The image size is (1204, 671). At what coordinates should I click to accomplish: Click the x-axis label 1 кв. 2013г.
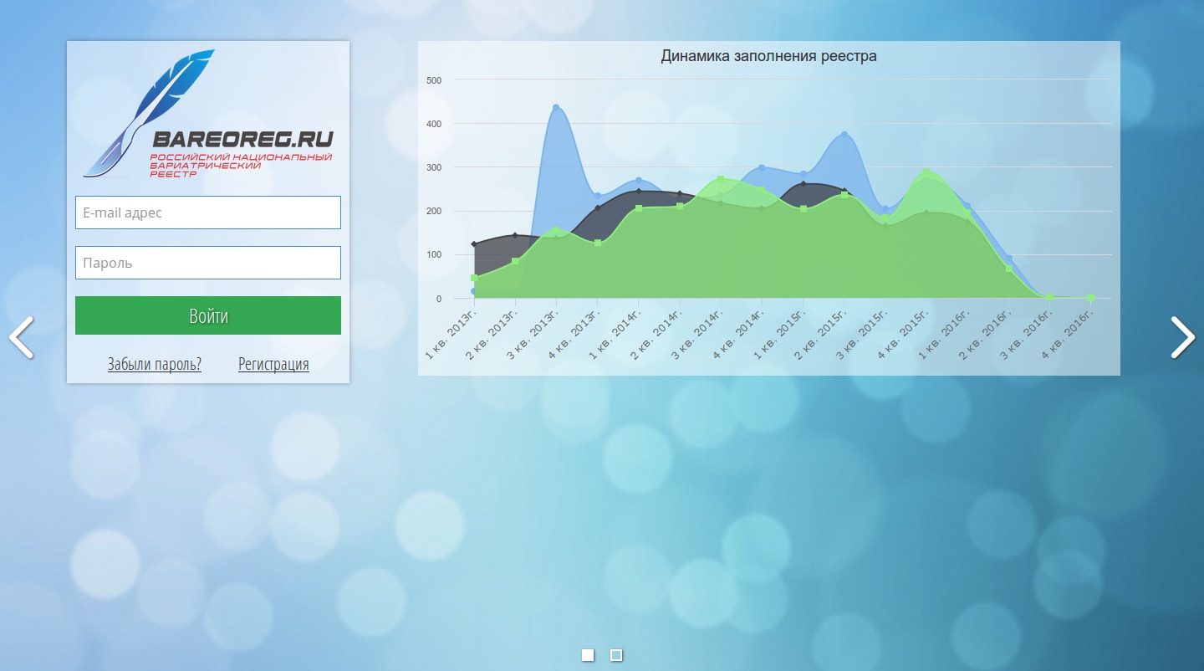pos(452,335)
